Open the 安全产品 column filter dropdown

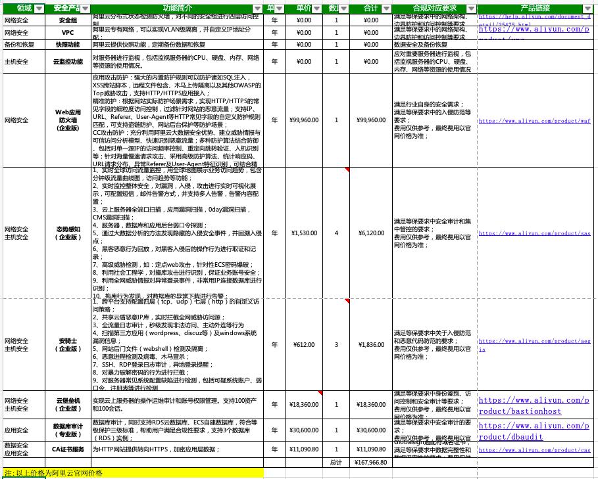(x=85, y=9)
